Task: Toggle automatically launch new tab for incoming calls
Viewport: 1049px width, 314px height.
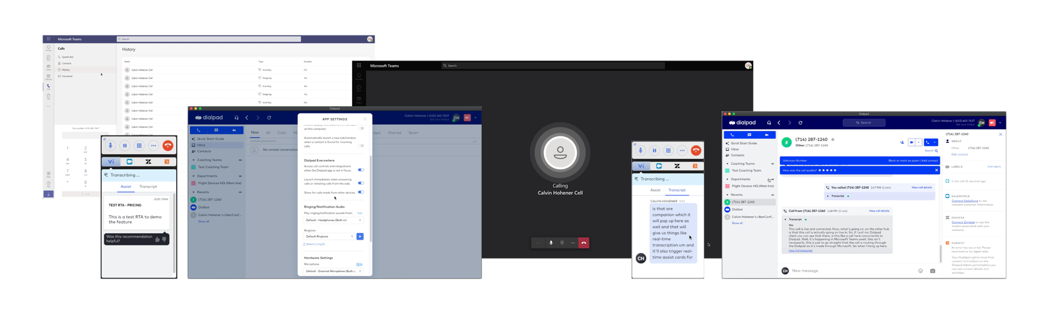Action: click(x=361, y=145)
